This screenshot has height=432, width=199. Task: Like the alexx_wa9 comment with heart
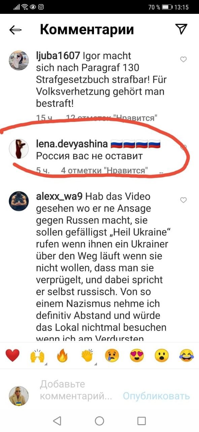(184, 200)
